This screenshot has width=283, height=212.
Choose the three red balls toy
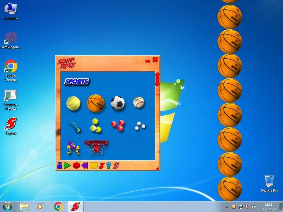[118, 125]
